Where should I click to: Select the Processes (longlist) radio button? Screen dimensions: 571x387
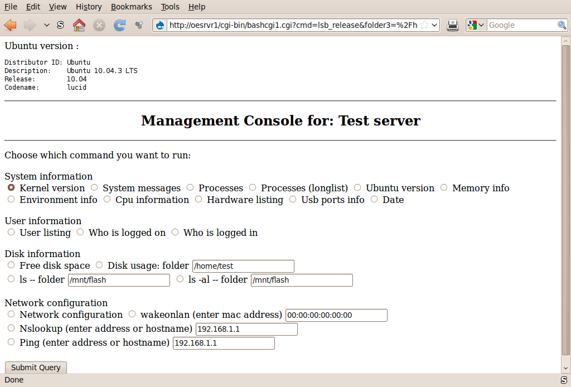pyautogui.click(x=253, y=187)
